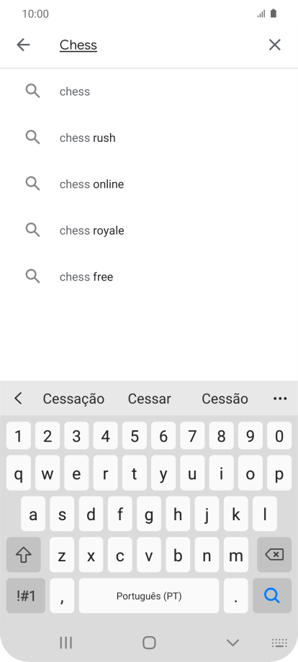
Task: Pick the "Cessar" word suggestion
Action: pos(150,399)
